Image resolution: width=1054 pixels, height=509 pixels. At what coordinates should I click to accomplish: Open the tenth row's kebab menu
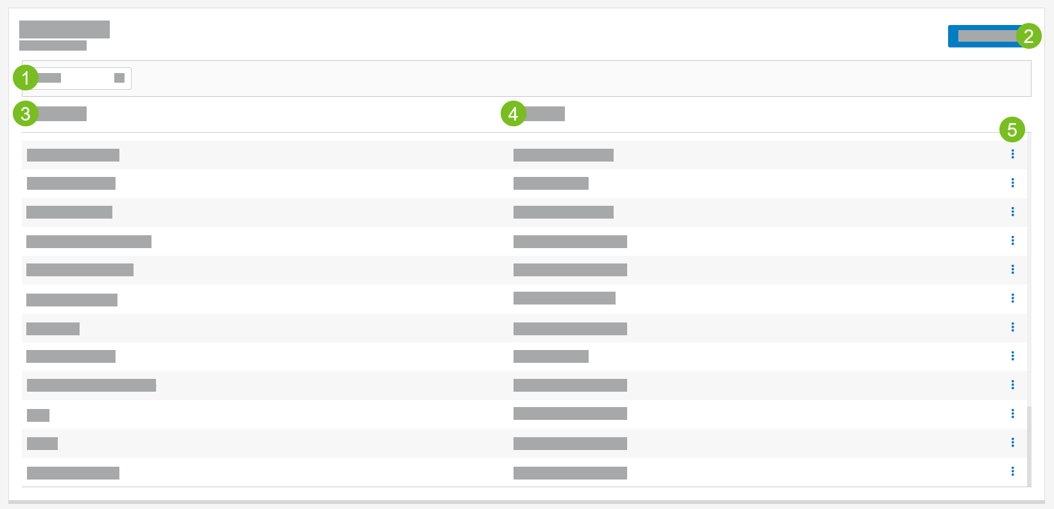(1012, 413)
